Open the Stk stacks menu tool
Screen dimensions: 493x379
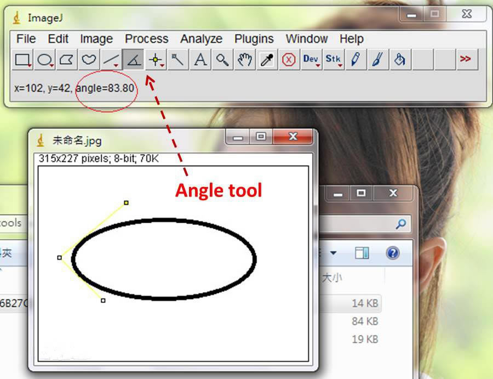click(333, 59)
